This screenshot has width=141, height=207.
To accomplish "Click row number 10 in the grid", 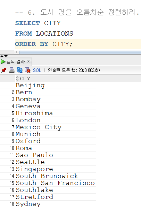I will click(12, 148).
